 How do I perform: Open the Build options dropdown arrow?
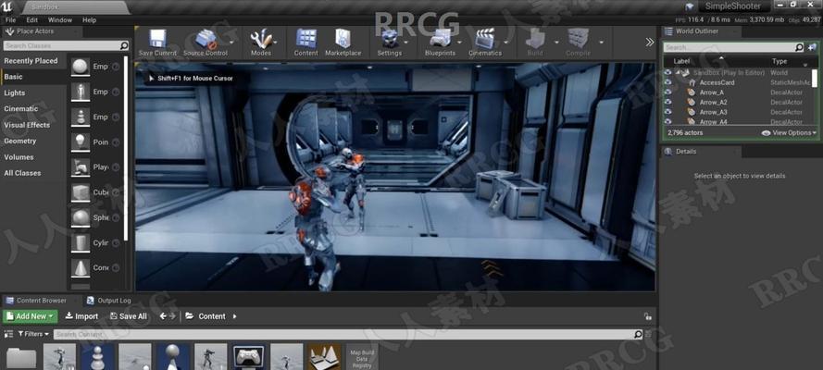(555, 42)
